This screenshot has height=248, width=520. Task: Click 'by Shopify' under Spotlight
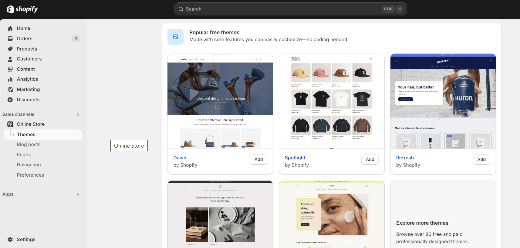click(x=297, y=165)
